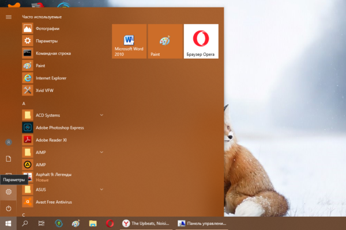Expand the AIMP folder group
The height and width of the screenshot is (230, 346).
[101, 152]
